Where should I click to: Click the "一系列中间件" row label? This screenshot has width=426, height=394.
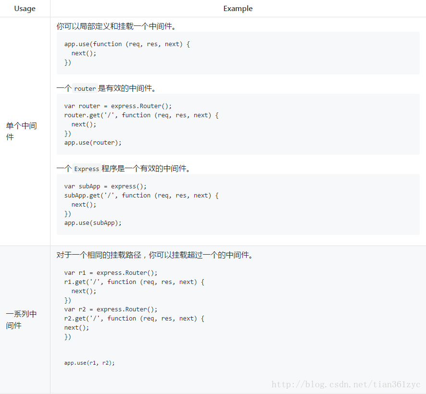tap(22, 320)
